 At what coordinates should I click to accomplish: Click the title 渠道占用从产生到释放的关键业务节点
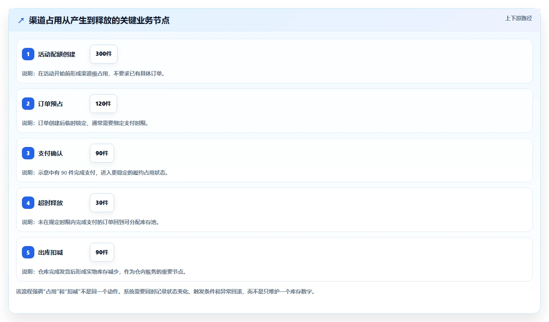pos(99,20)
